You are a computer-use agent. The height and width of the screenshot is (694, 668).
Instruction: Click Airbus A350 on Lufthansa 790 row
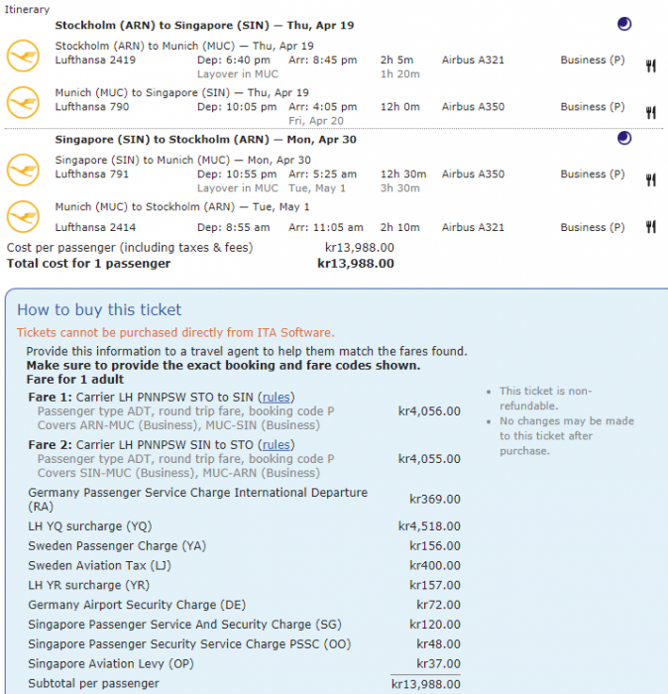[473, 107]
